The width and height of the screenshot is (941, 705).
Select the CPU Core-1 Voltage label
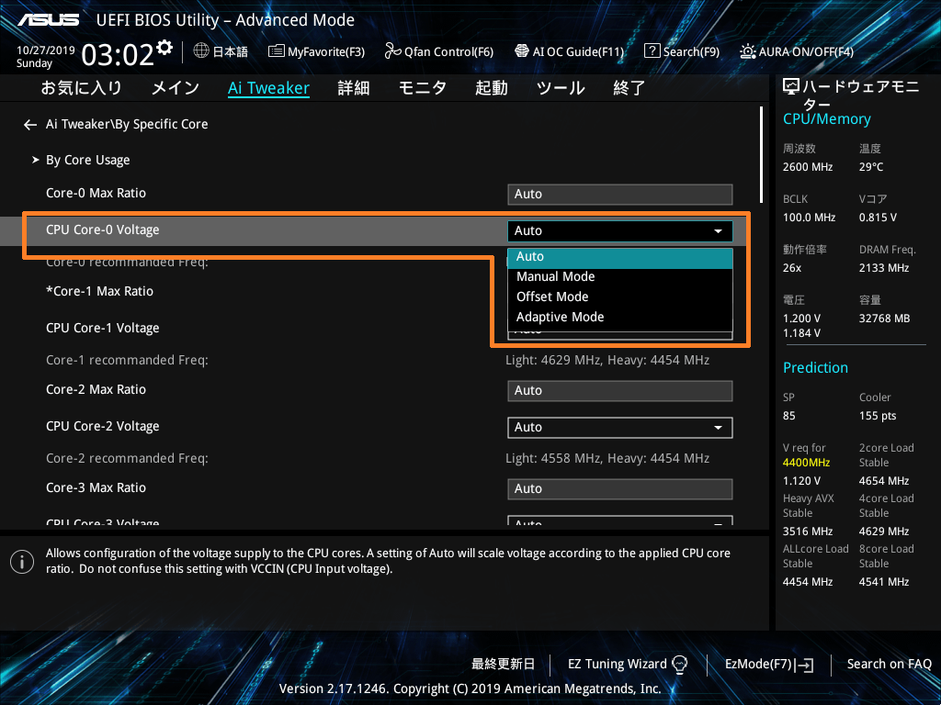(x=103, y=329)
